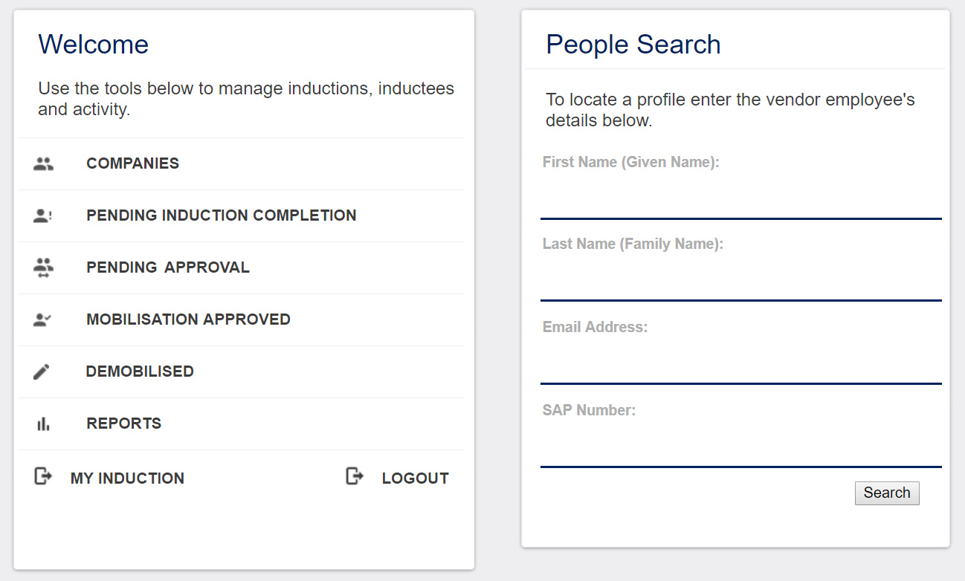Screen dimensions: 965x581
Task: Click the Search button
Action: [x=887, y=493]
